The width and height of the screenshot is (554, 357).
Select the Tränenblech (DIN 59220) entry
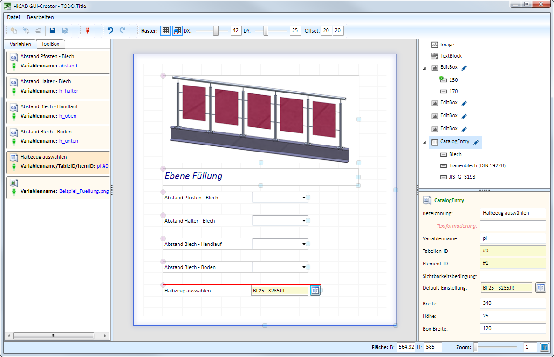click(x=477, y=165)
